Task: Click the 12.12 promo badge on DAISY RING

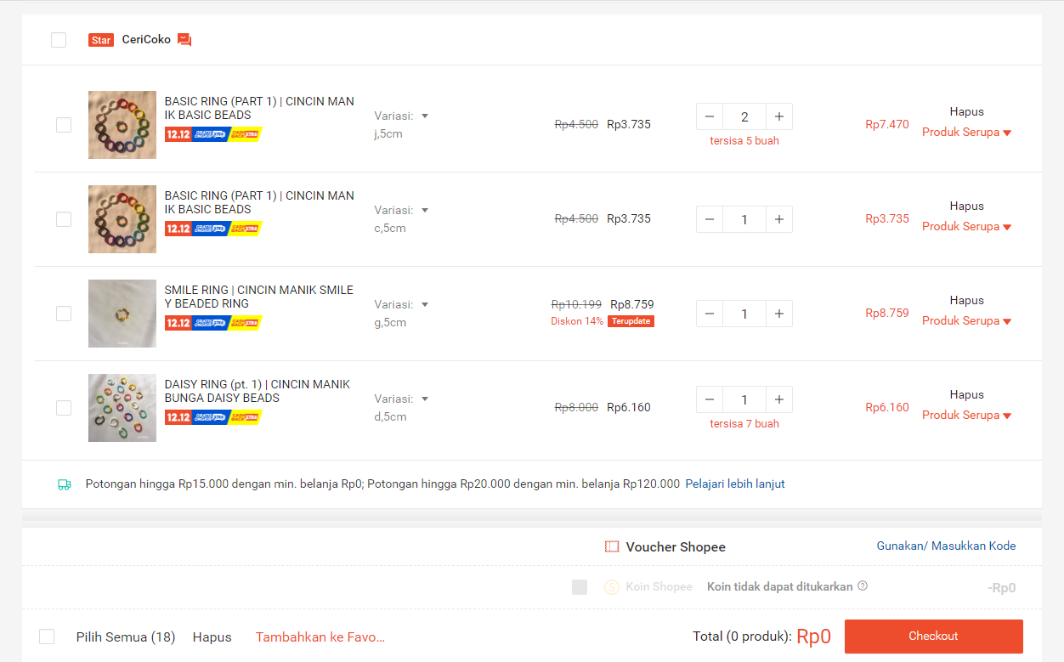Action: click(x=213, y=417)
